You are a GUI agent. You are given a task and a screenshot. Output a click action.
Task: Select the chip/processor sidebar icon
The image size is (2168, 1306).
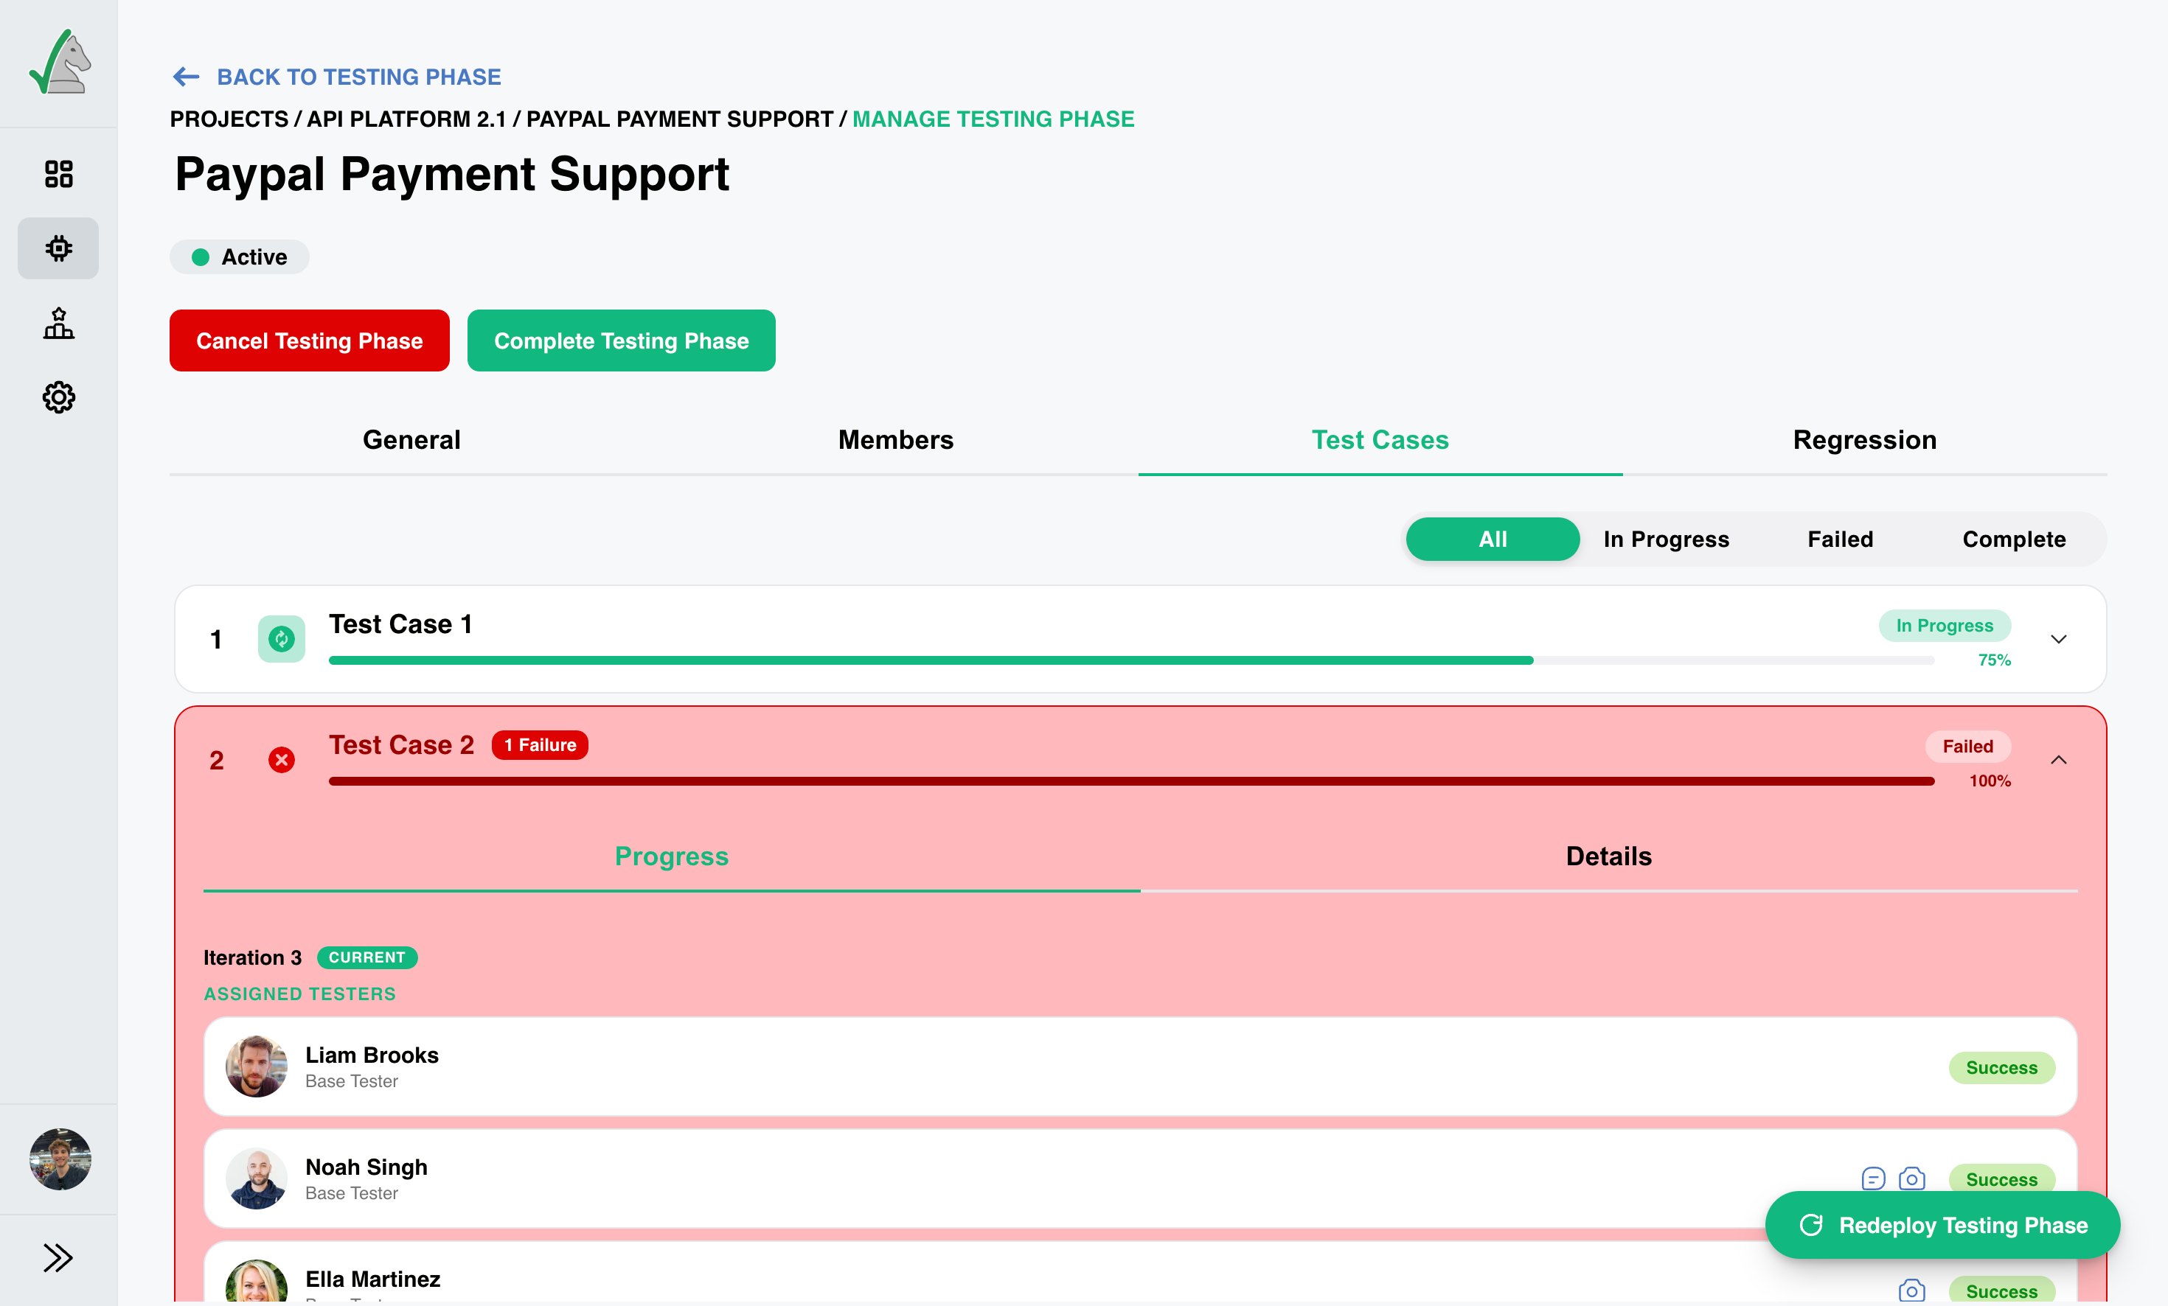tap(59, 248)
